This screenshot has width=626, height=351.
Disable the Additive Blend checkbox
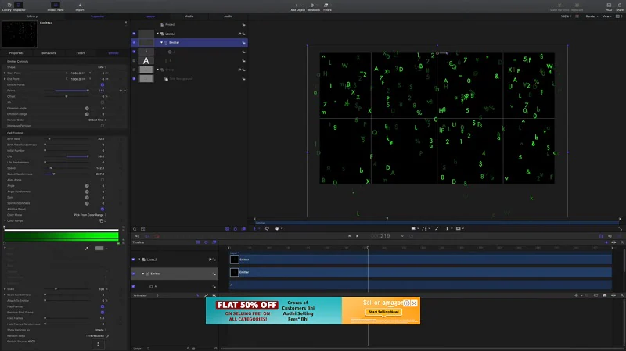pos(103,209)
